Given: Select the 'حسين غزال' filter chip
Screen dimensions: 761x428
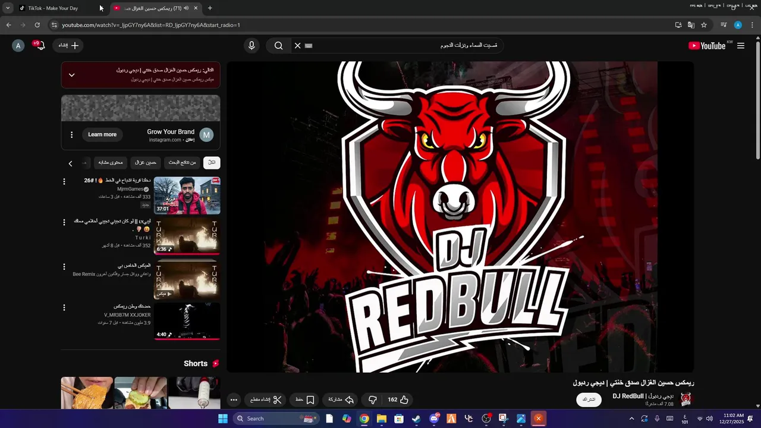Looking at the screenshot, I should [x=146, y=163].
